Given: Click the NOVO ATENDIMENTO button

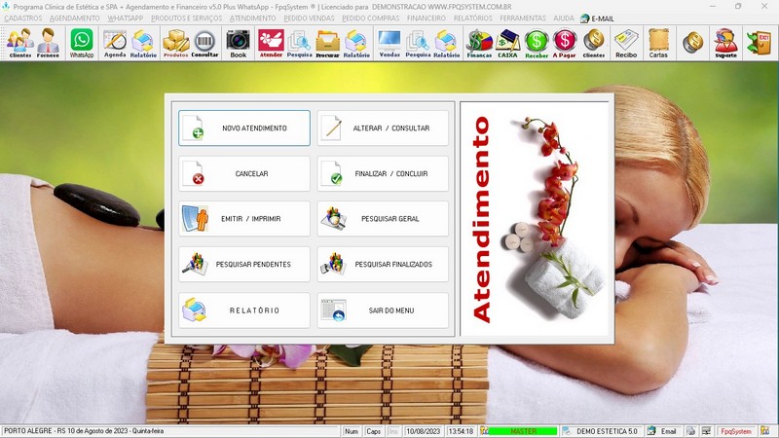Looking at the screenshot, I should [x=244, y=128].
